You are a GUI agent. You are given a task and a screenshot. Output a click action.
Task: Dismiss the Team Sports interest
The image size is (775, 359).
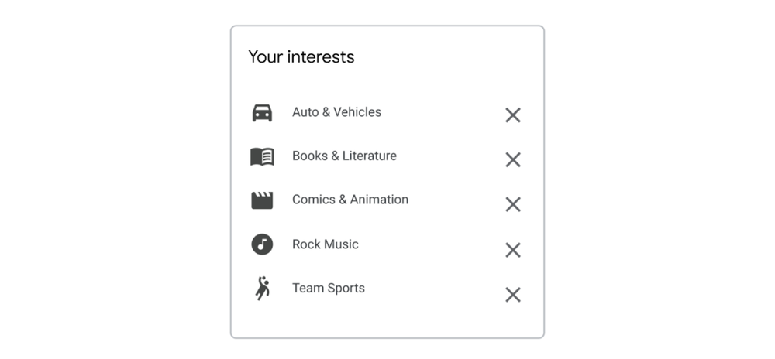(x=513, y=295)
